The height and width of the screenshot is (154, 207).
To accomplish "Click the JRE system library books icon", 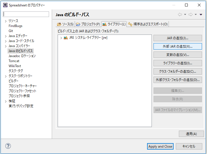I will click(66, 38).
